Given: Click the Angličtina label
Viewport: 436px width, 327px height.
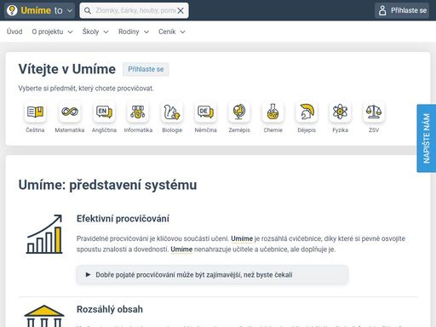Looking at the screenshot, I should [104, 130].
